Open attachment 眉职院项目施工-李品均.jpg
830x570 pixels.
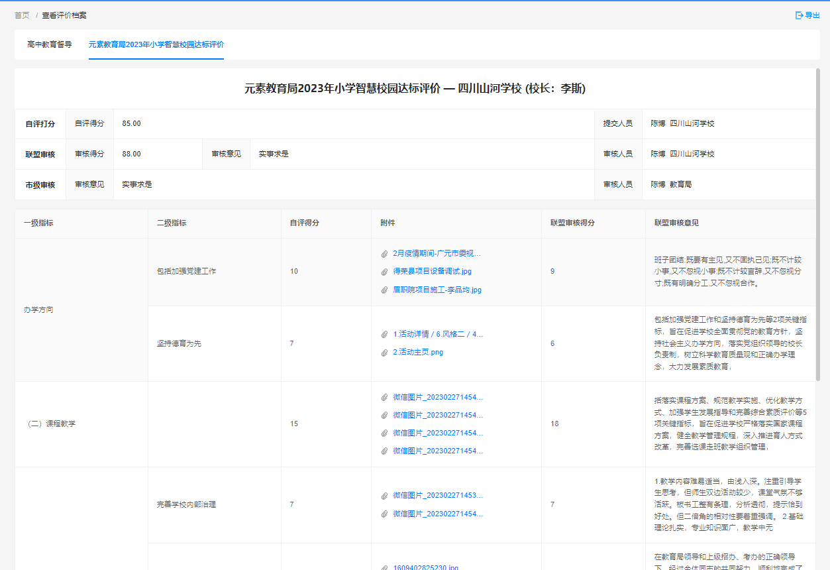point(437,290)
